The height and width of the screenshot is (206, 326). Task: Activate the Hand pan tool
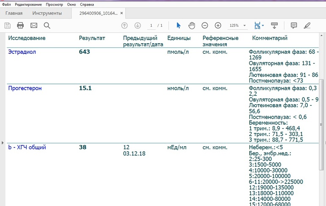[191, 25]
